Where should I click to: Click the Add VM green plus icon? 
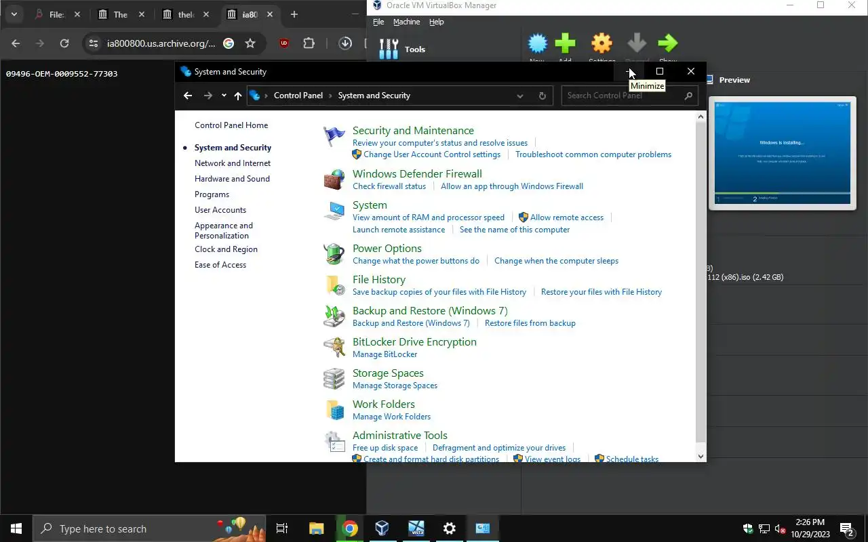click(x=565, y=44)
